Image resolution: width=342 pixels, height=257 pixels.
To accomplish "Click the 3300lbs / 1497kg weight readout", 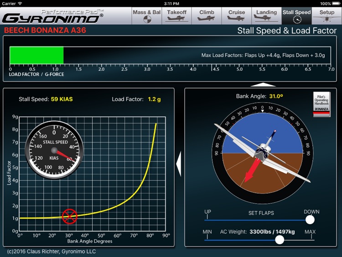I will 272,232.
